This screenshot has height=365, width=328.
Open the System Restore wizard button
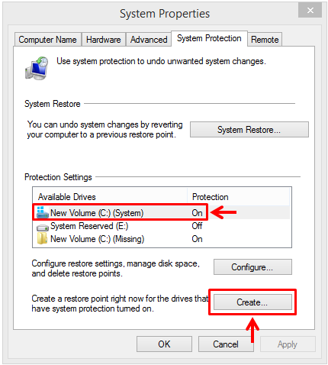coord(249,130)
